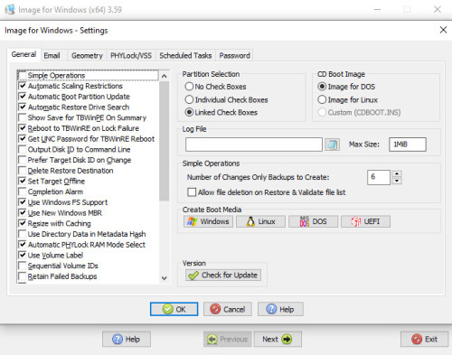Click the options list scroll down arrow
Image resolution: width=452 pixels, height=355 pixels.
tap(165, 278)
